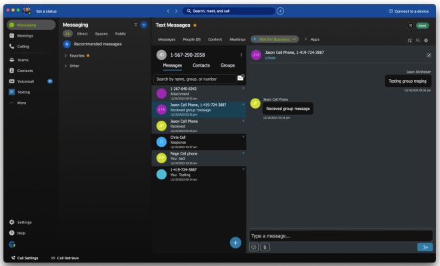
Task: Close the Chris Cell conversation row
Action: [x=243, y=137]
